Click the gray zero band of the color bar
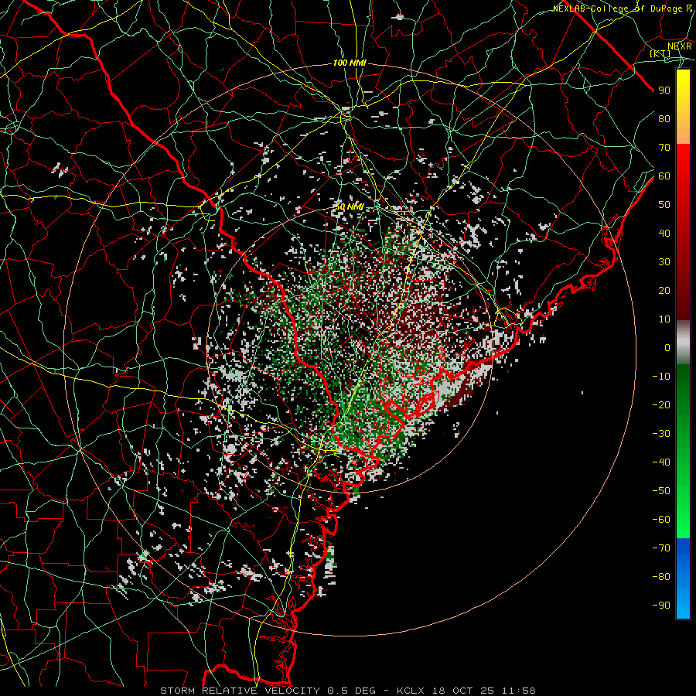 (683, 343)
